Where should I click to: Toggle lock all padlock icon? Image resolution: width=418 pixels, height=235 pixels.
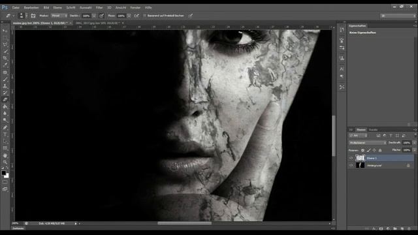coord(380,150)
